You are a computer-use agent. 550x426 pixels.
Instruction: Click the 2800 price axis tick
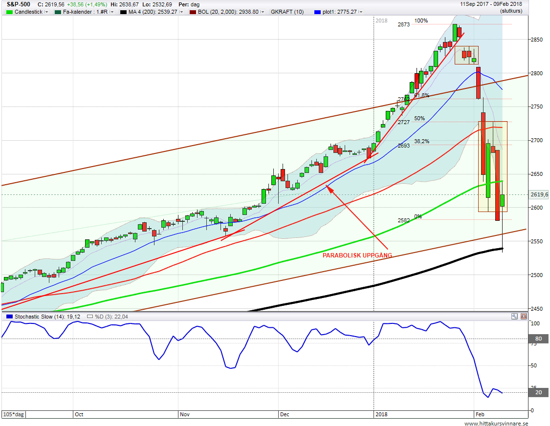pos(537,73)
